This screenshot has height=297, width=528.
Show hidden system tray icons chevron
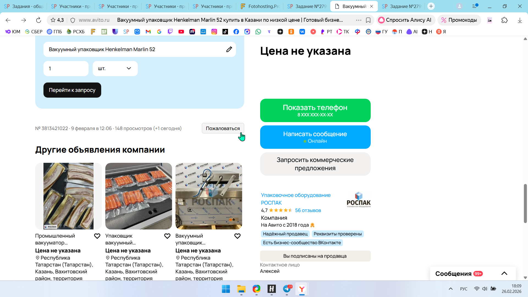(450, 289)
